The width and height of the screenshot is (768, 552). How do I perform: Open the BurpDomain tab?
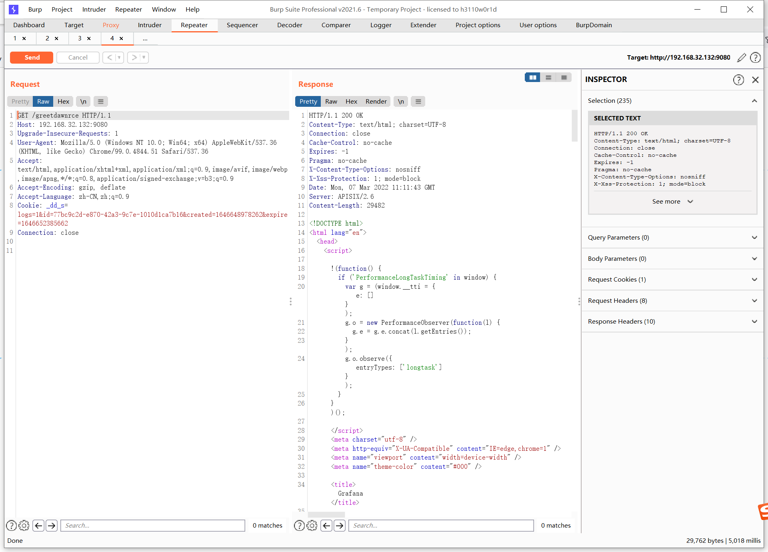pos(594,25)
